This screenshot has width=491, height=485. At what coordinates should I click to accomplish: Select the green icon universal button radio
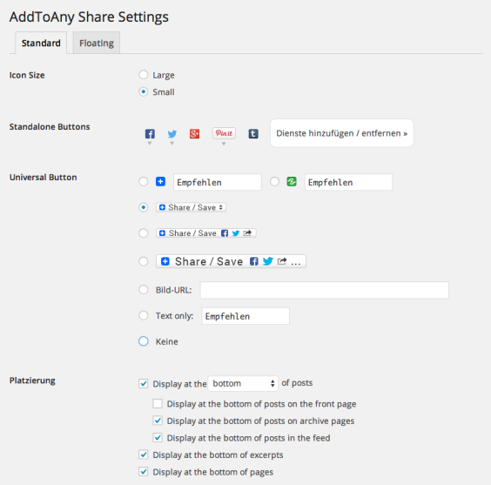274,182
